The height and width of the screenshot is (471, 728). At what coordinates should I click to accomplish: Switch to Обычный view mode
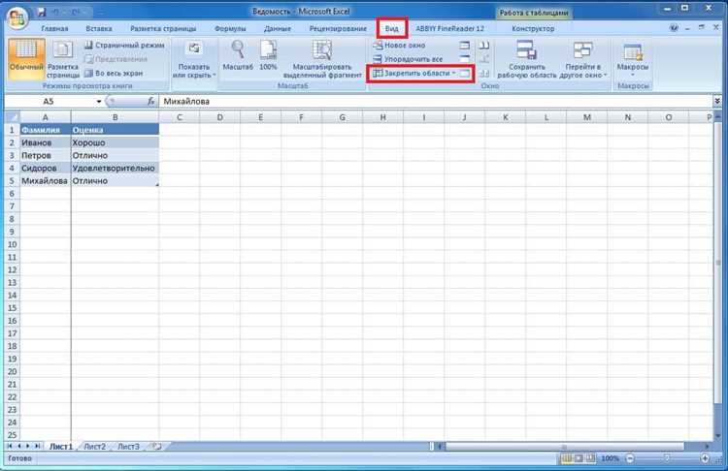pyautogui.click(x=26, y=59)
